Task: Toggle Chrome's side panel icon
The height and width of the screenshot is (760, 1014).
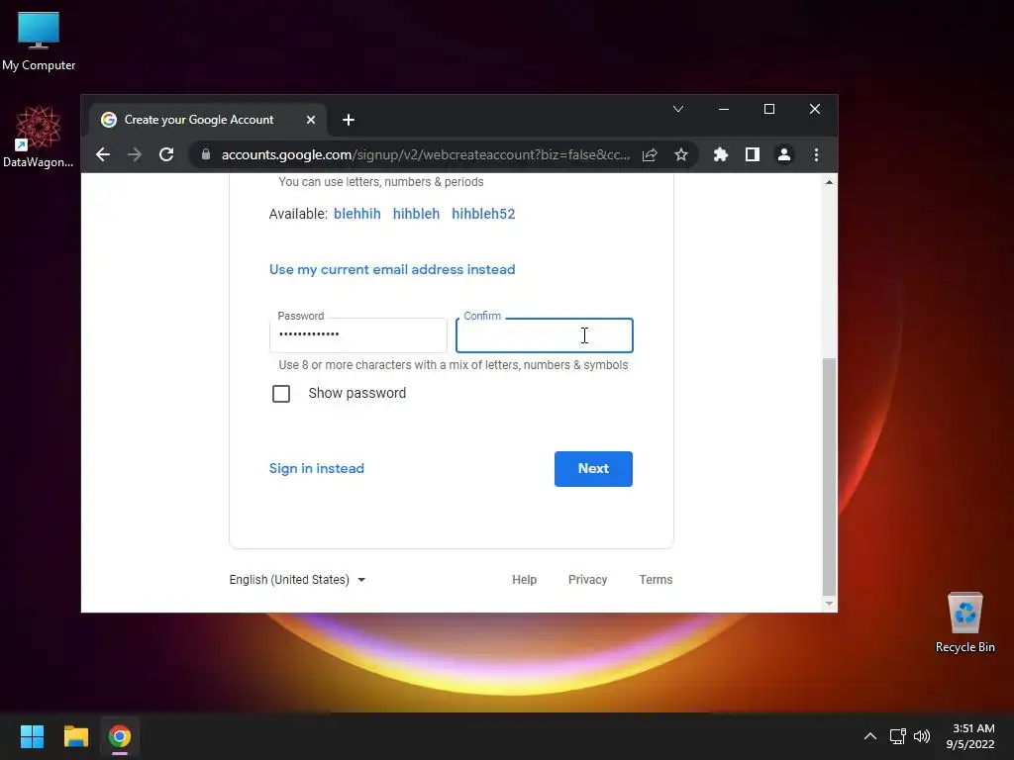Action: [x=753, y=154]
